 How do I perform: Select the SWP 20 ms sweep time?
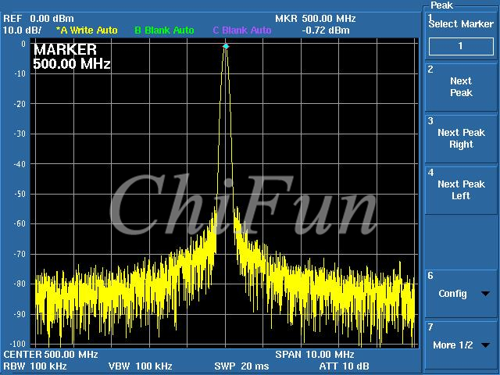click(241, 366)
